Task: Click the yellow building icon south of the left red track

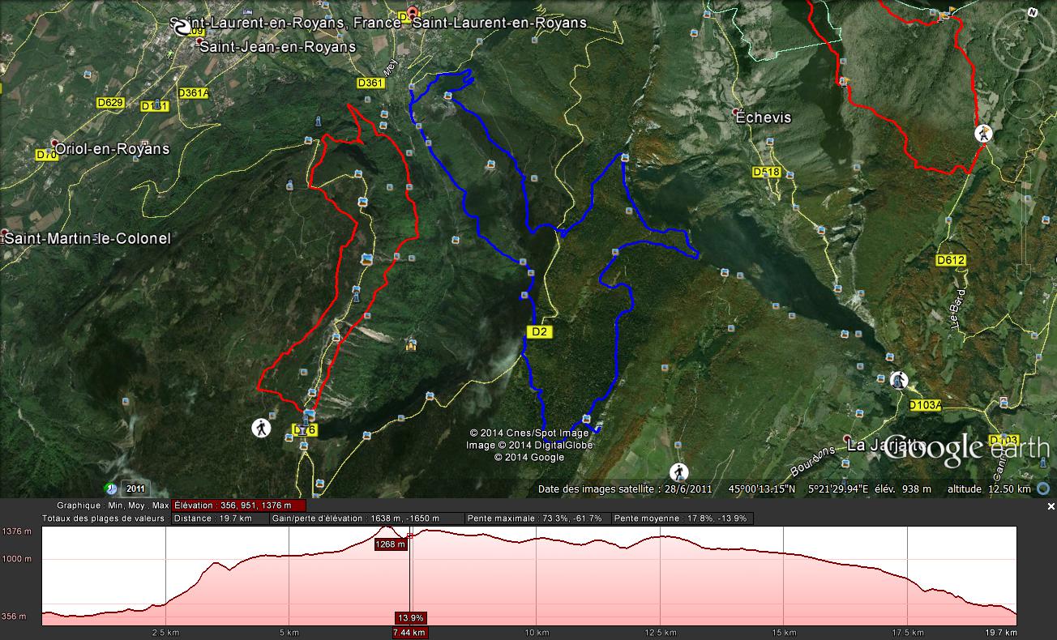Action: [x=412, y=345]
